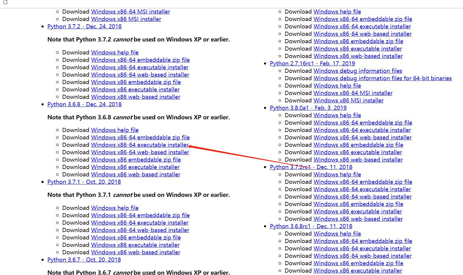Select Python 3.7.2rc1 x86 web-based installer

[358, 219]
